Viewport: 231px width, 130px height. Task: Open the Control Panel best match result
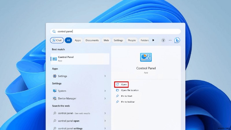point(80,59)
